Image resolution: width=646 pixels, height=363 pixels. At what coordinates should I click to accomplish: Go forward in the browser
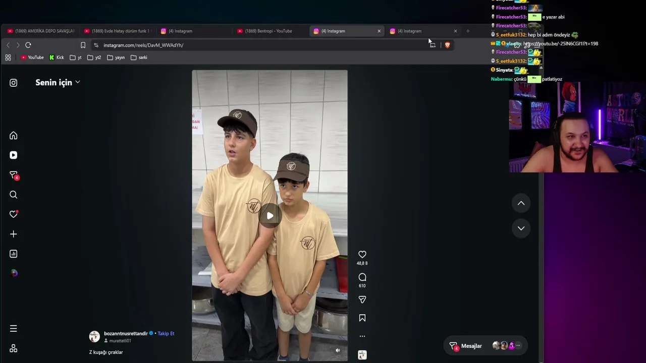[x=18, y=45]
